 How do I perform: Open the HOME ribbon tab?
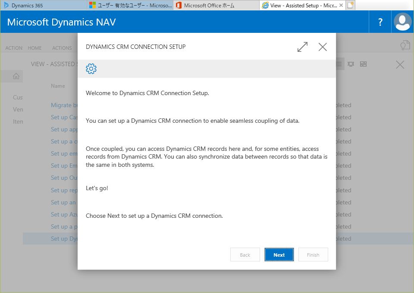click(x=34, y=48)
